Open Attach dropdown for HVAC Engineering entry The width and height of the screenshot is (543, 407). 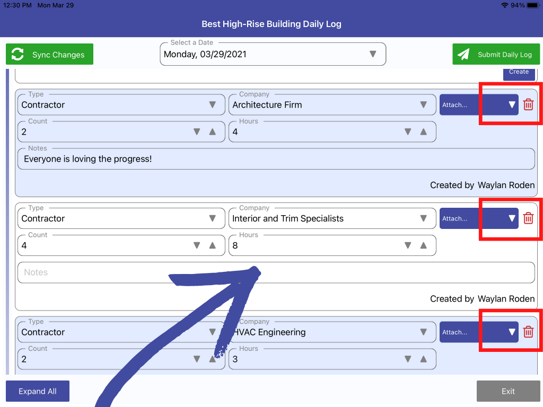(x=479, y=332)
